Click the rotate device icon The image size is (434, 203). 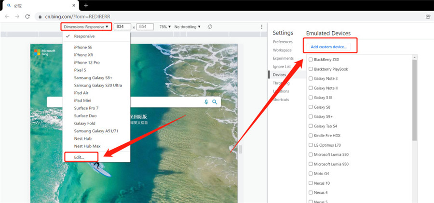pyautogui.click(x=210, y=27)
